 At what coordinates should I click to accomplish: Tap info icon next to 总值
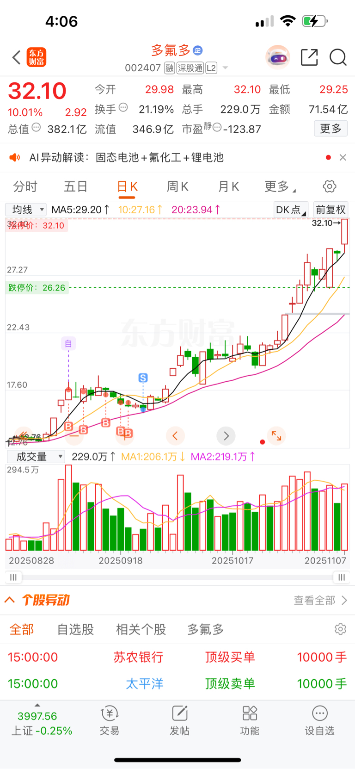pos(36,127)
